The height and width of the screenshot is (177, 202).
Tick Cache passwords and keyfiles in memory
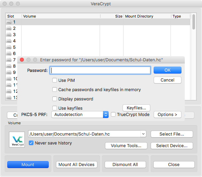coord(55,89)
